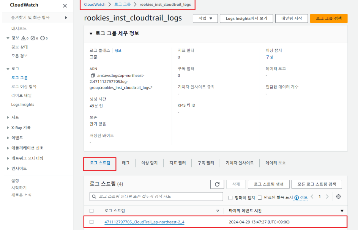This screenshot has height=230, width=358.
Task: Select page 1 of log streams
Action: [320, 197]
